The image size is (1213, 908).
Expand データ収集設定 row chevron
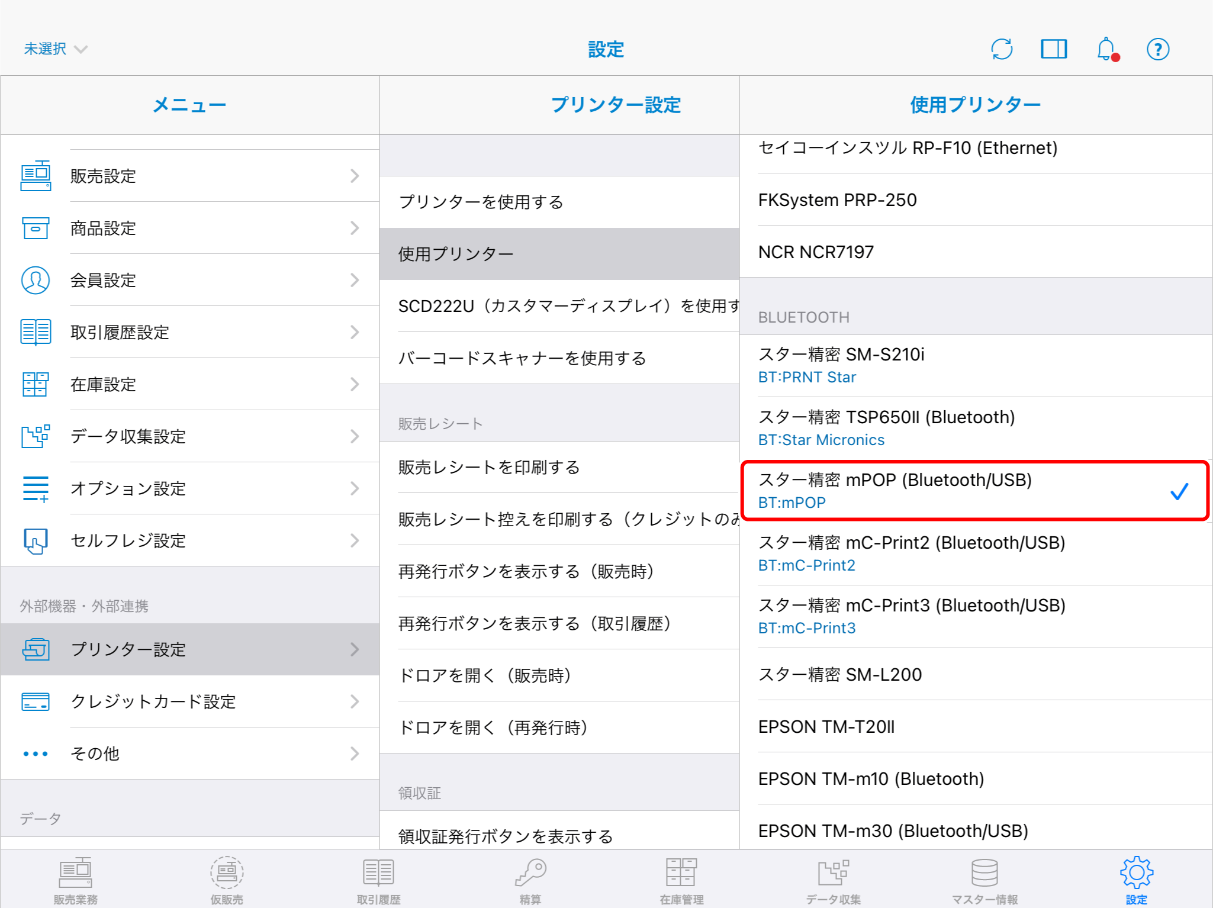pos(355,436)
